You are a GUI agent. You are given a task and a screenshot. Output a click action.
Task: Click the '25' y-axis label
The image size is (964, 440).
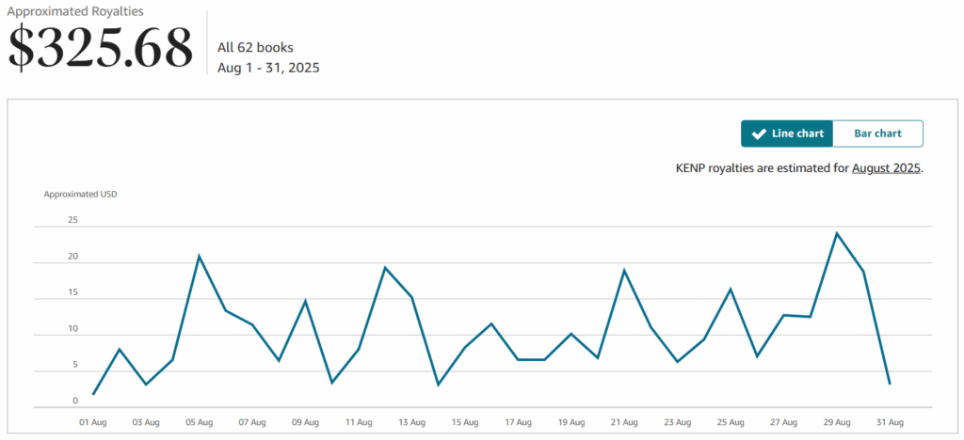pos(72,220)
